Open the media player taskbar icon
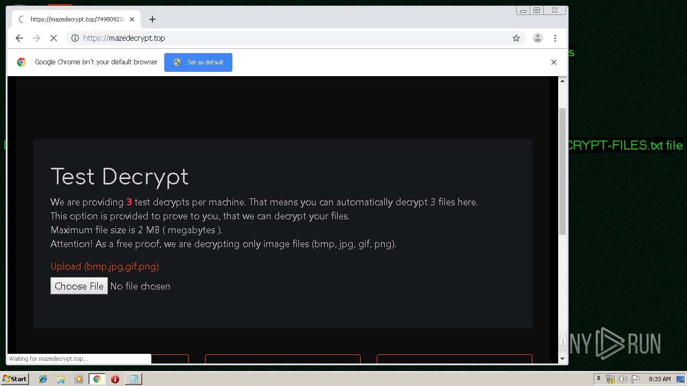This screenshot has width=687, height=386. 79,379
